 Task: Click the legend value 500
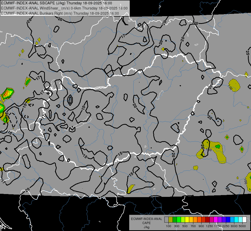(185, 226)
